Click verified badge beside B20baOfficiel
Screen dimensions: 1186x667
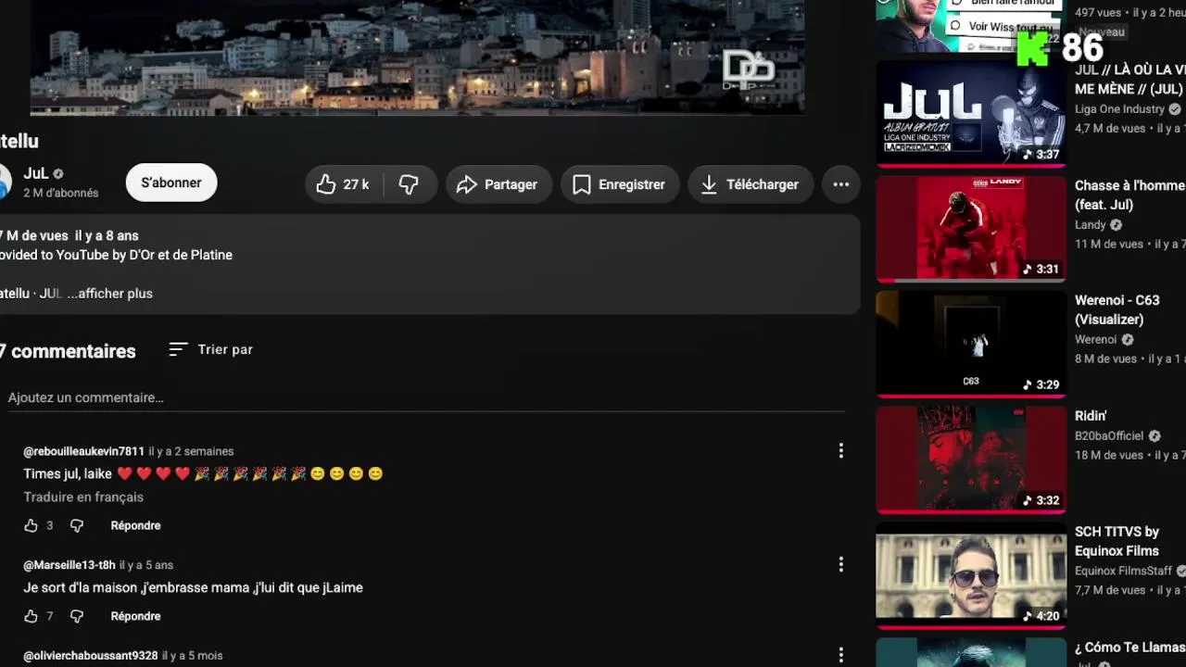click(1154, 436)
